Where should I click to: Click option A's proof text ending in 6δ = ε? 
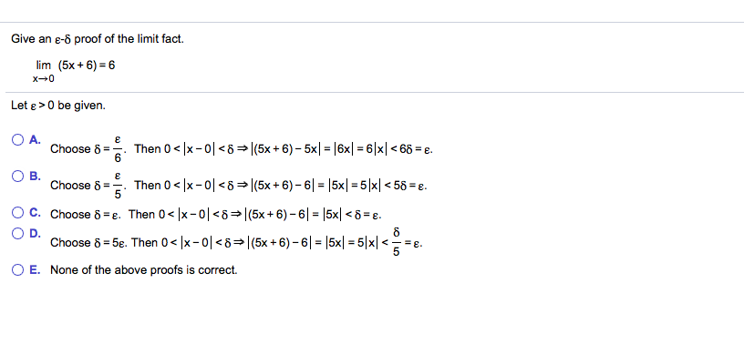point(242,149)
